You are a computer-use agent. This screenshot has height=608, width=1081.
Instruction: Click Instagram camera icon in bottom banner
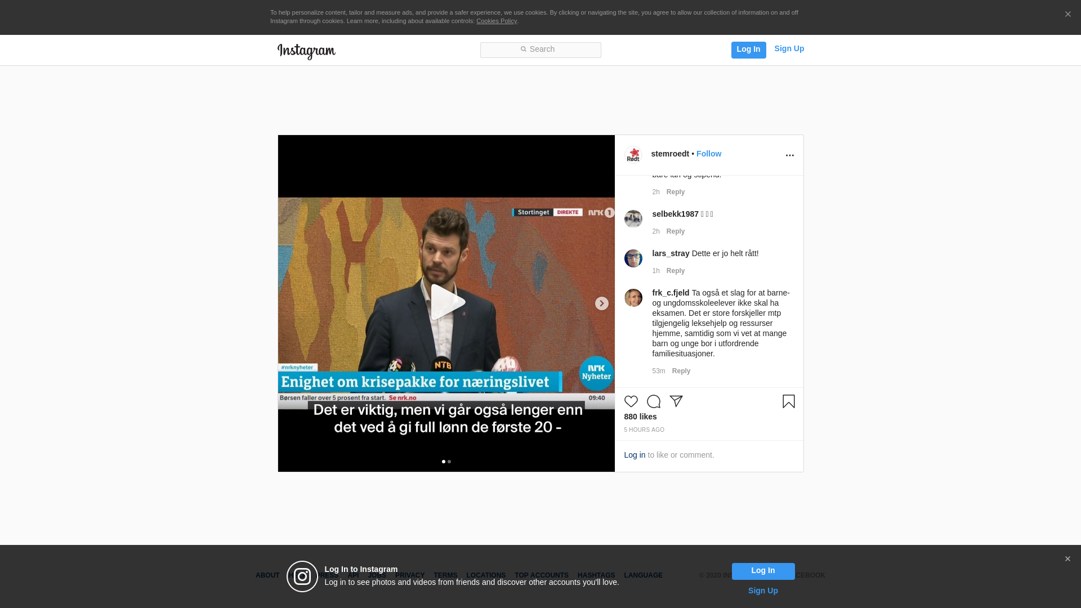pyautogui.click(x=302, y=576)
